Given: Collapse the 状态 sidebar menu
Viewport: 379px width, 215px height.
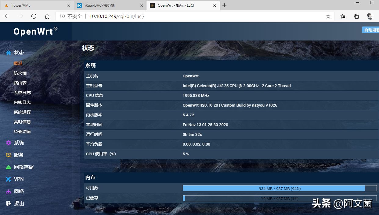Looking at the screenshot, I should coord(19,52).
